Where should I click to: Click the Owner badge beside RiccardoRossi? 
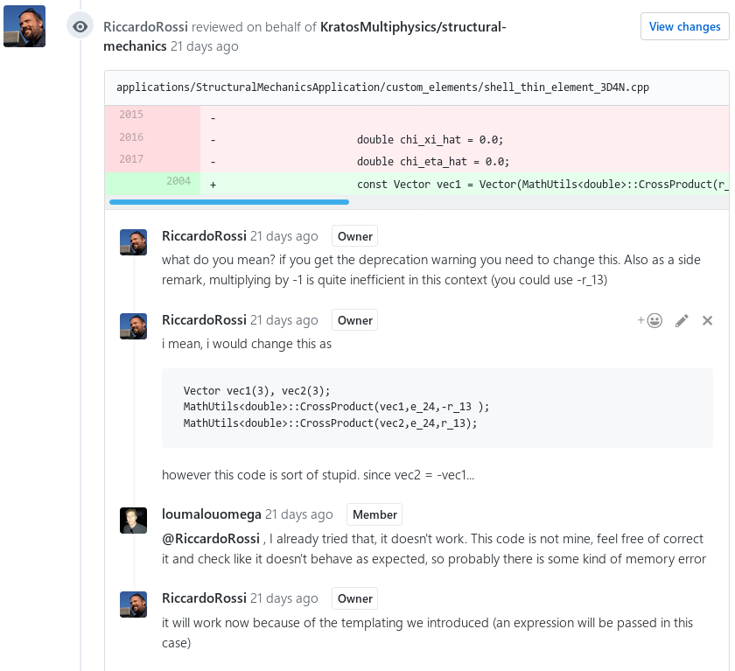pos(354,236)
